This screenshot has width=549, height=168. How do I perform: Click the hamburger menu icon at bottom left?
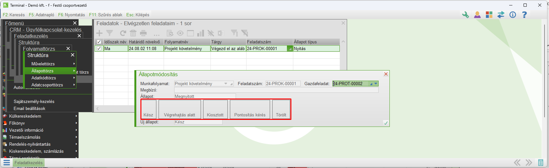[x=7, y=163]
